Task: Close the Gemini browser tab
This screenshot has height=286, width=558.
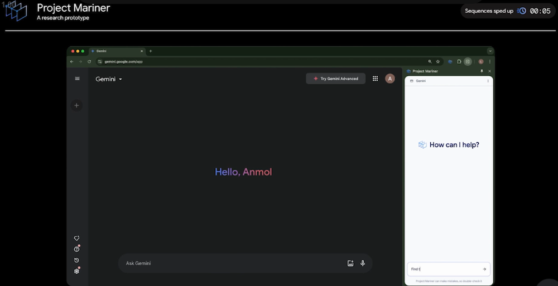Action: click(x=142, y=51)
